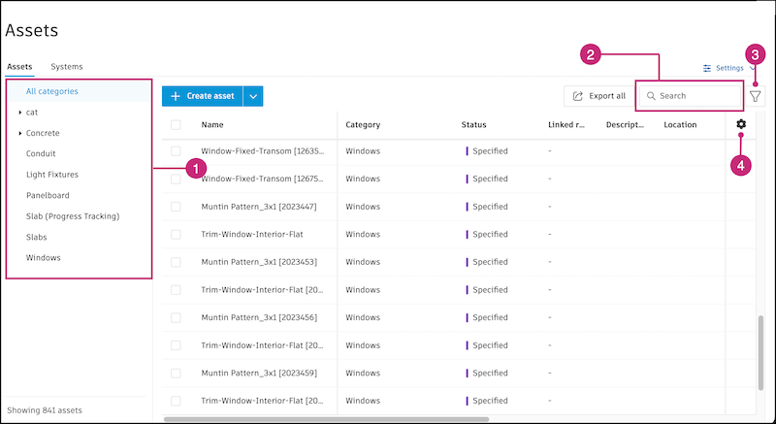Expand the cat category tree node
This screenshot has width=776, height=424.
(20, 113)
